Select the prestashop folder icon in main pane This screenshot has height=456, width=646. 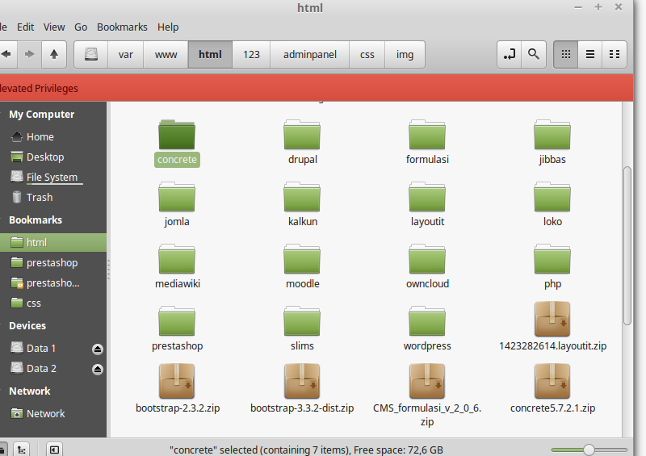(x=177, y=322)
